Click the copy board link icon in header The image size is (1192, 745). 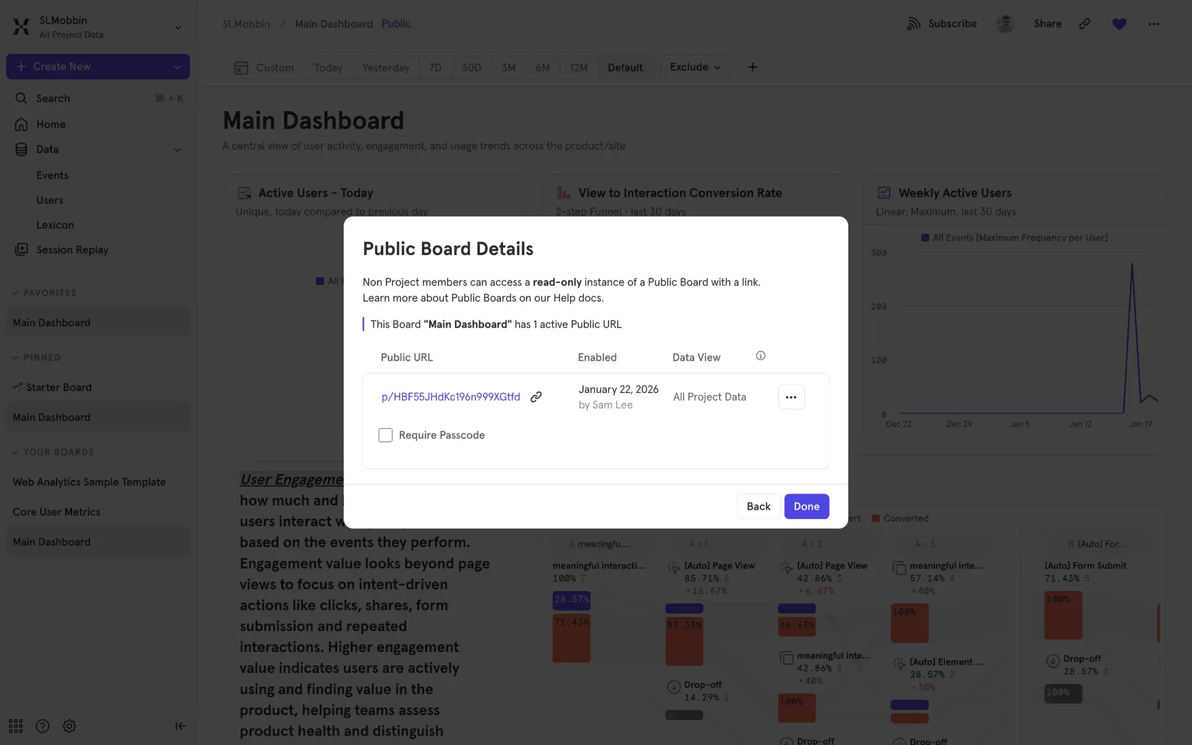(x=1085, y=24)
